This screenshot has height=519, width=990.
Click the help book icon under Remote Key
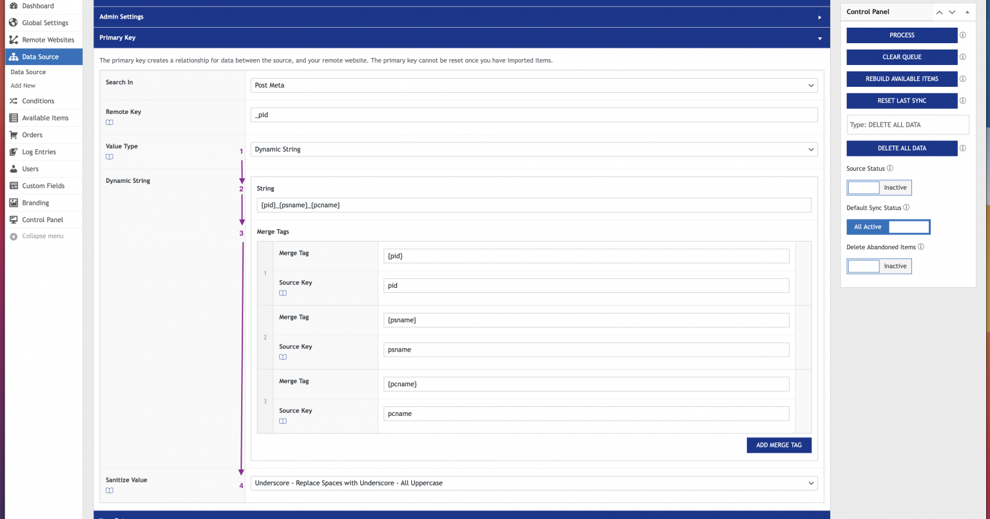(x=110, y=122)
